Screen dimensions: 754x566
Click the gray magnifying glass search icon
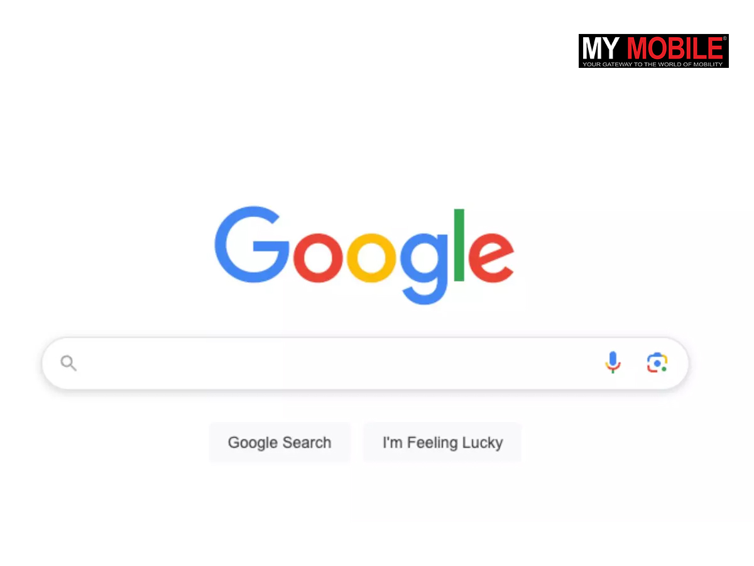coord(68,363)
